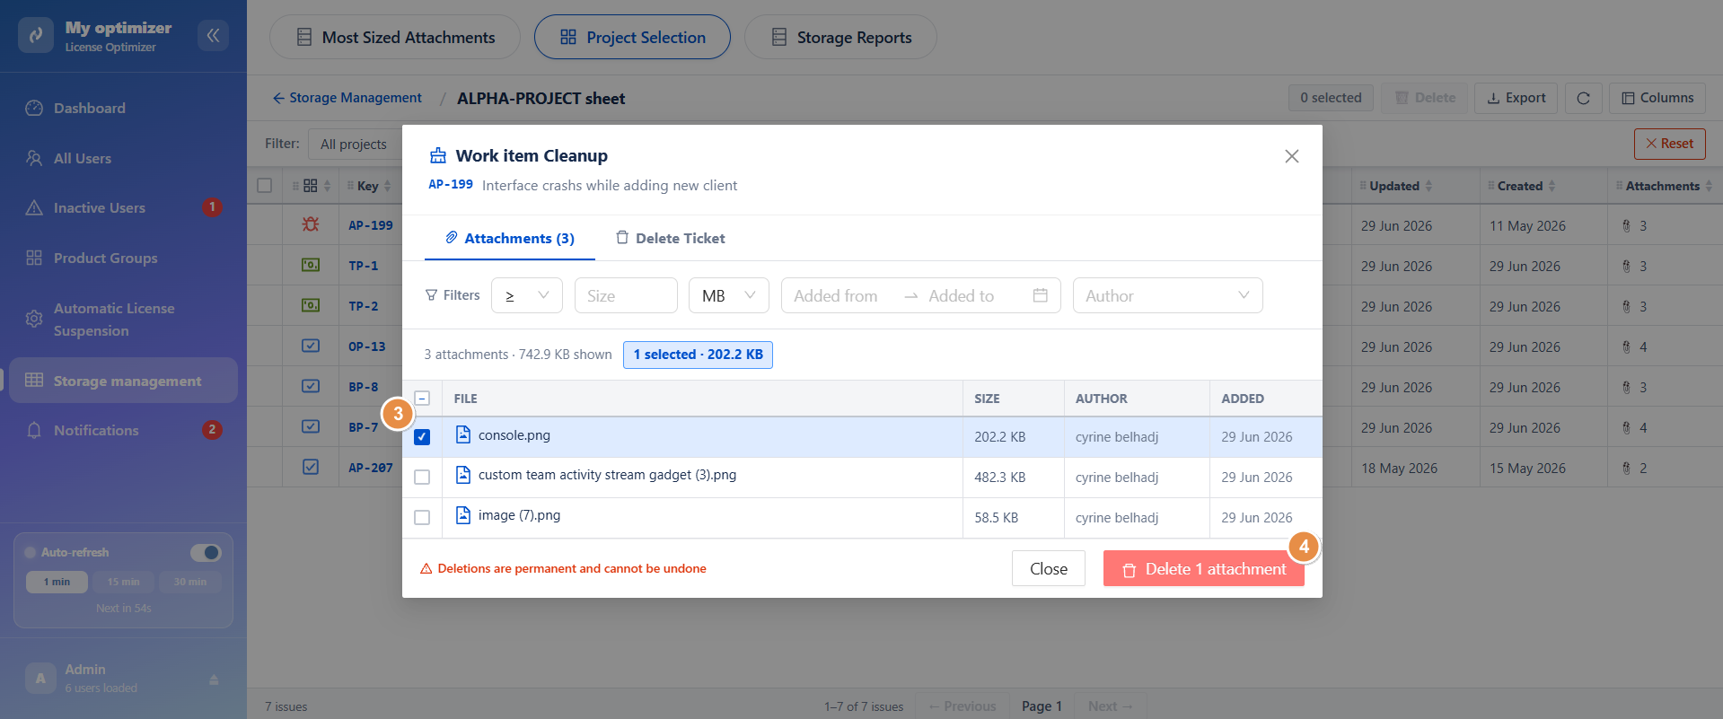This screenshot has width=1723, height=719.
Task: Switch to Storage Reports tab
Action: pyautogui.click(x=840, y=37)
